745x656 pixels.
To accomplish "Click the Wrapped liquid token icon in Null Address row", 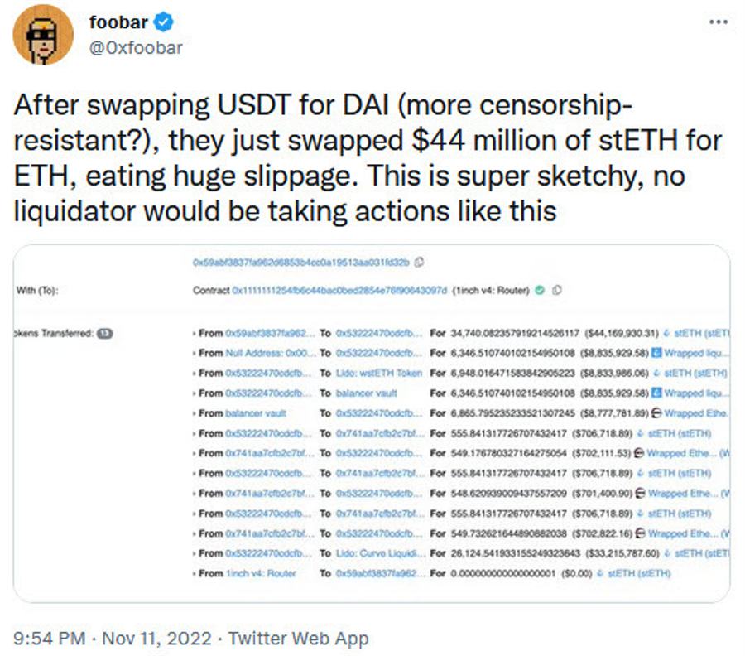I will tap(656, 353).
